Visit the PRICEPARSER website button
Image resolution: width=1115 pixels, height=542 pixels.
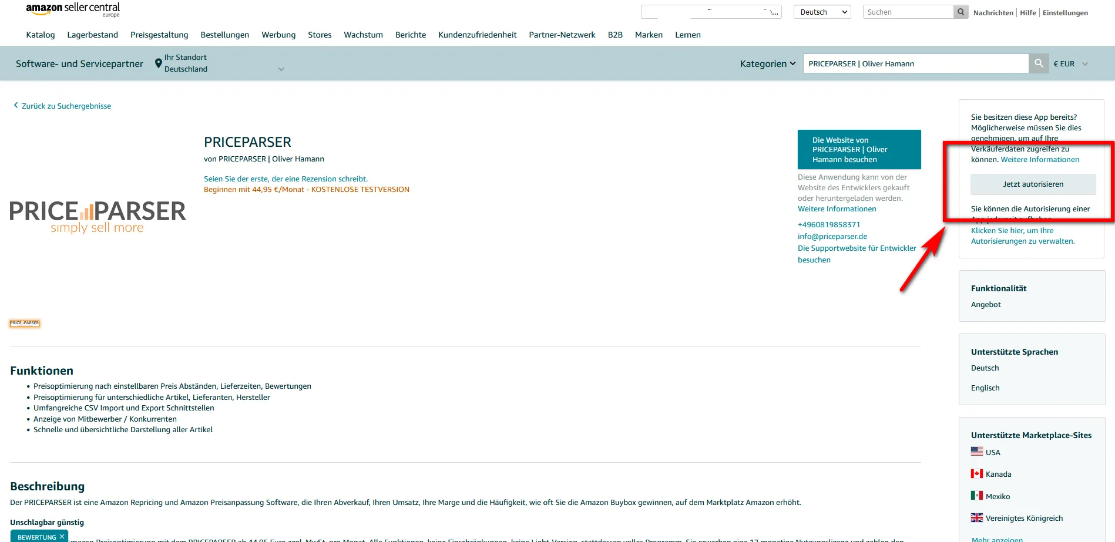(859, 149)
